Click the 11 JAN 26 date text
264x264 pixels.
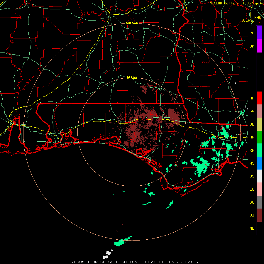pyautogui.click(x=170, y=262)
